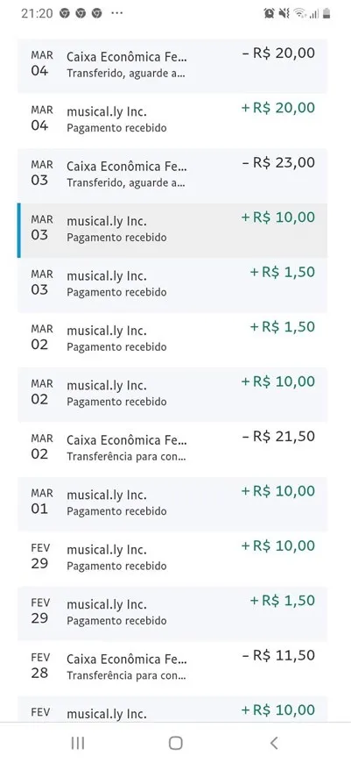Tap the Wi-Fi signal icon in status bar
Viewport: 351px width, 763px height.
(x=299, y=14)
